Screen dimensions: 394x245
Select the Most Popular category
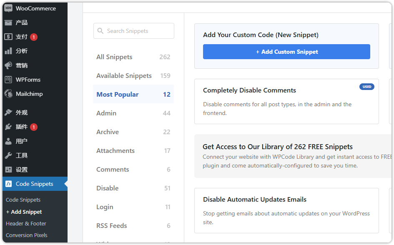tap(133, 95)
